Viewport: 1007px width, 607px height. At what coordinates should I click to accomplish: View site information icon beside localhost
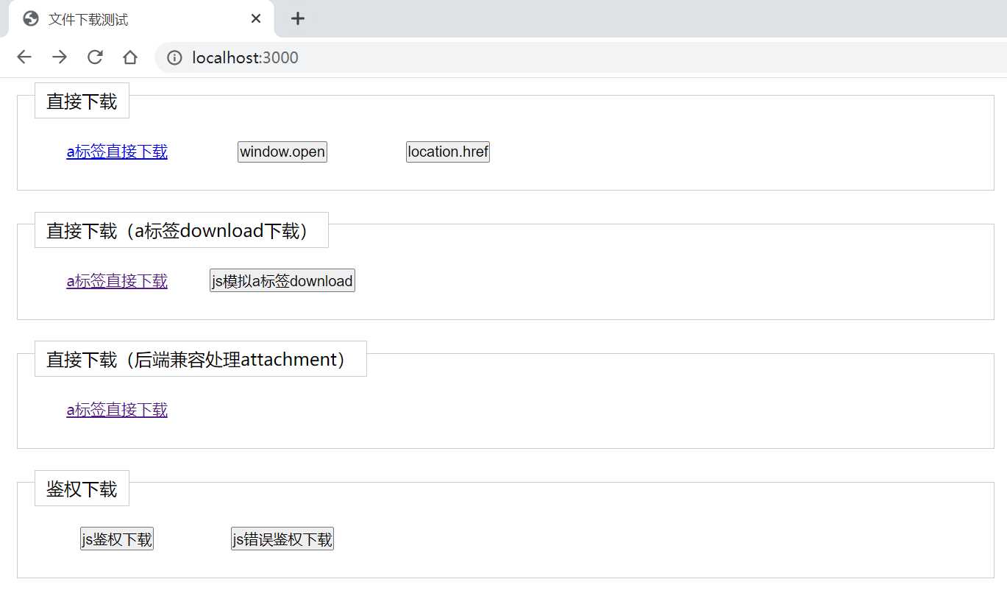coord(174,57)
